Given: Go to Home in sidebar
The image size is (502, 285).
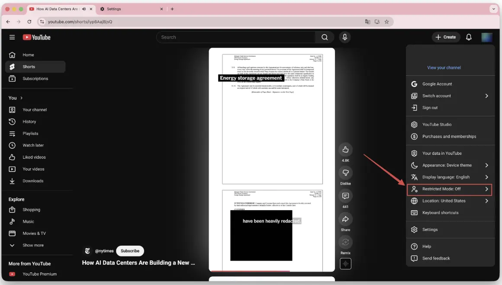Looking at the screenshot, I should [35, 55].
